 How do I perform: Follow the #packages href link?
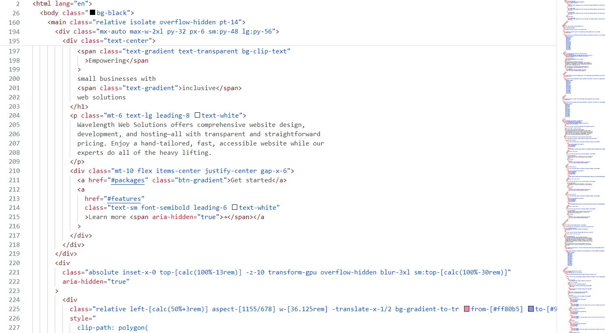[128, 180]
